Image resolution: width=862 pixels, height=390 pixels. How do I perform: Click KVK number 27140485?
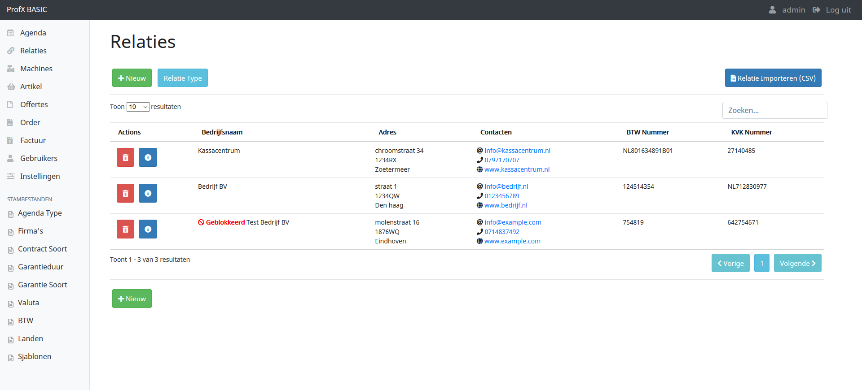point(741,151)
